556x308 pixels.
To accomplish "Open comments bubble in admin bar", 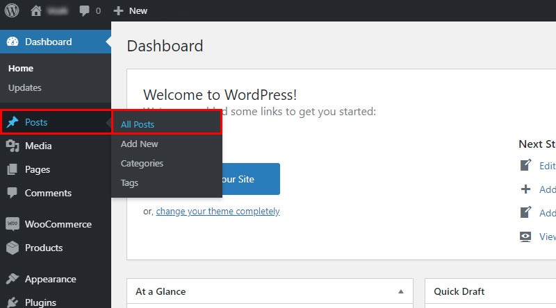I will click(84, 10).
